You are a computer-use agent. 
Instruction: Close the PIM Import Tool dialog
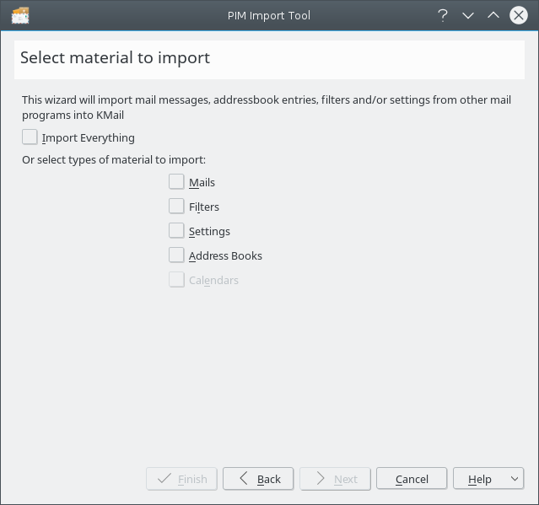click(x=519, y=15)
